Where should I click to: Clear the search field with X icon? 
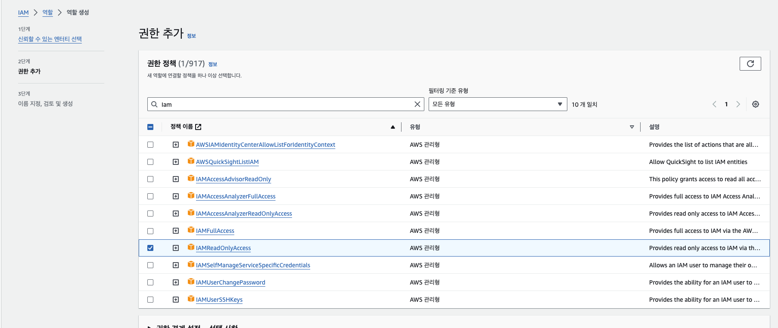(x=417, y=104)
